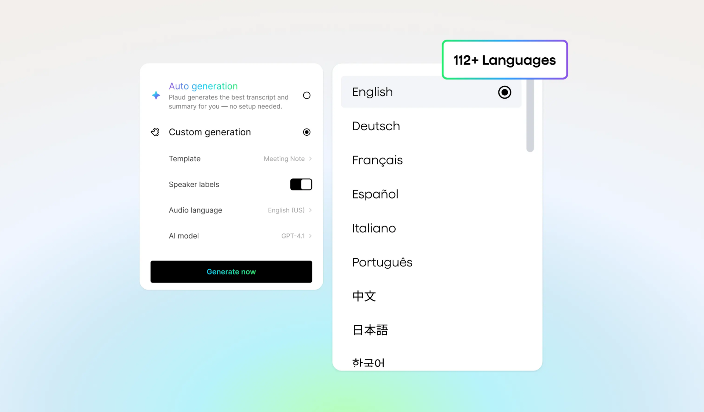
Task: Choose 한국어 at the list bottom
Action: [x=368, y=363]
